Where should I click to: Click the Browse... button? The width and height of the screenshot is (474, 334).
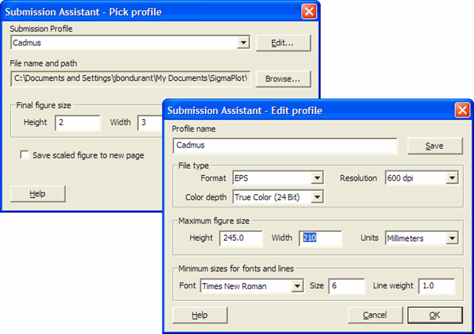pos(283,79)
